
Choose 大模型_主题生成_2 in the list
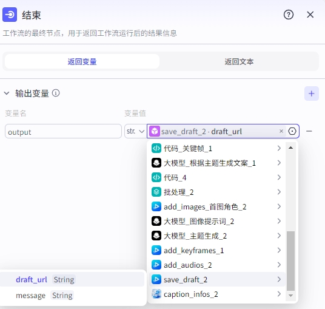pos(217,236)
